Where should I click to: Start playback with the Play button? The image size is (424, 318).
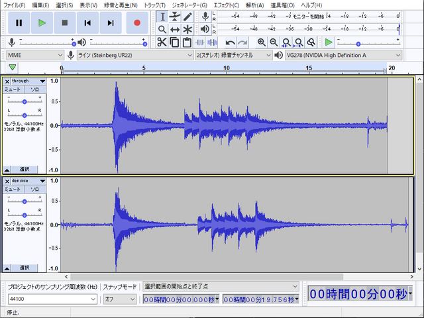click(42, 23)
